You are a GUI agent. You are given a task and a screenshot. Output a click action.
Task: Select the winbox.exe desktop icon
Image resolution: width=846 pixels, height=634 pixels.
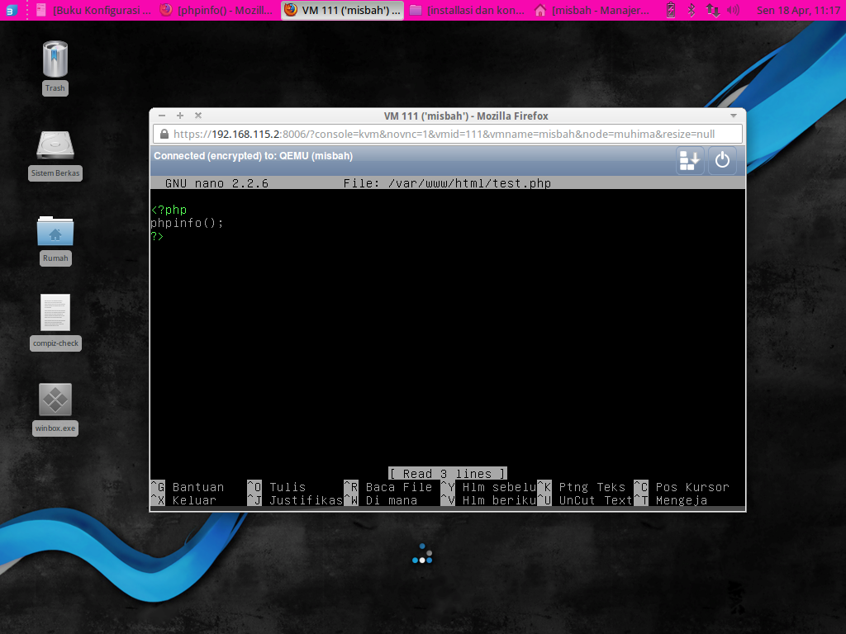tap(55, 400)
